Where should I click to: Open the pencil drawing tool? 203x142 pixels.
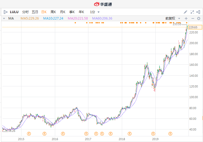(x=185, y=12)
